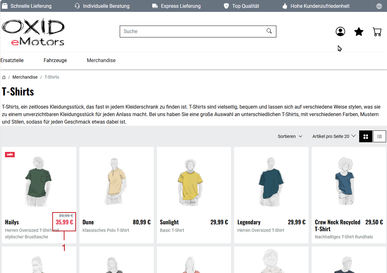Open the wishlist star icon
Image resolution: width=387 pixels, height=273 pixels.
coord(359,32)
